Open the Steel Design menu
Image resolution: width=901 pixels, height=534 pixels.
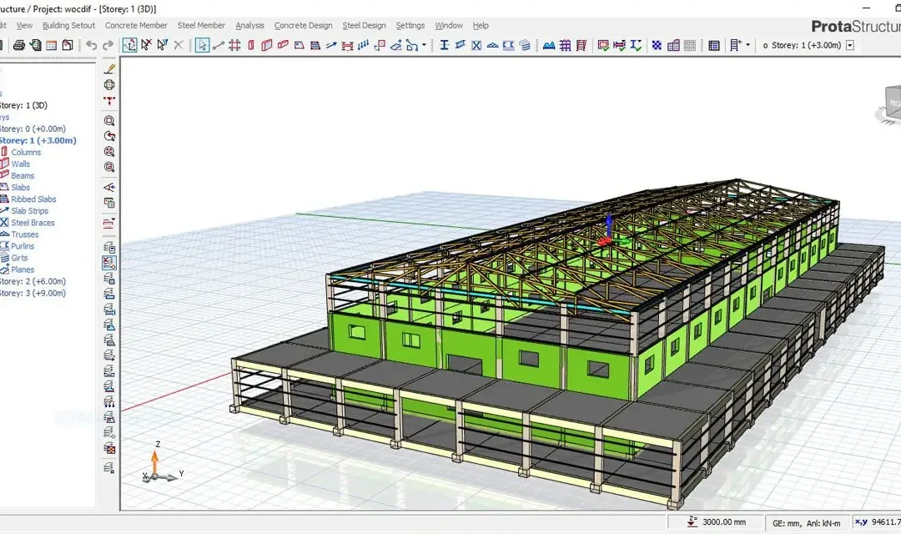click(365, 25)
